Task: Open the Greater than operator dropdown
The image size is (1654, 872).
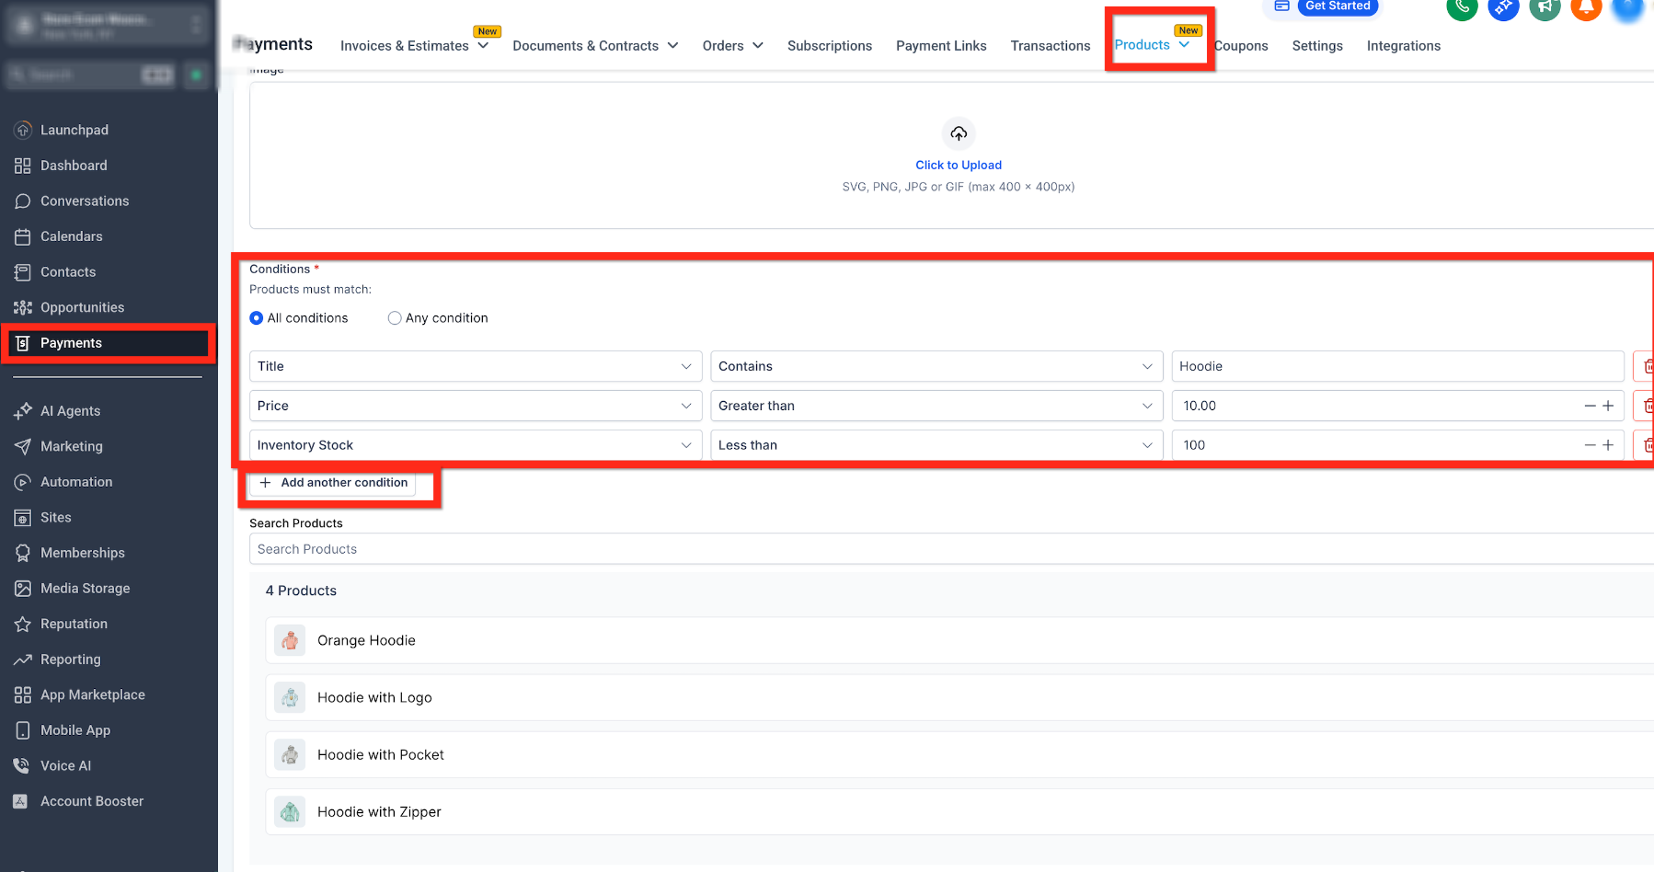Action: tap(936, 406)
